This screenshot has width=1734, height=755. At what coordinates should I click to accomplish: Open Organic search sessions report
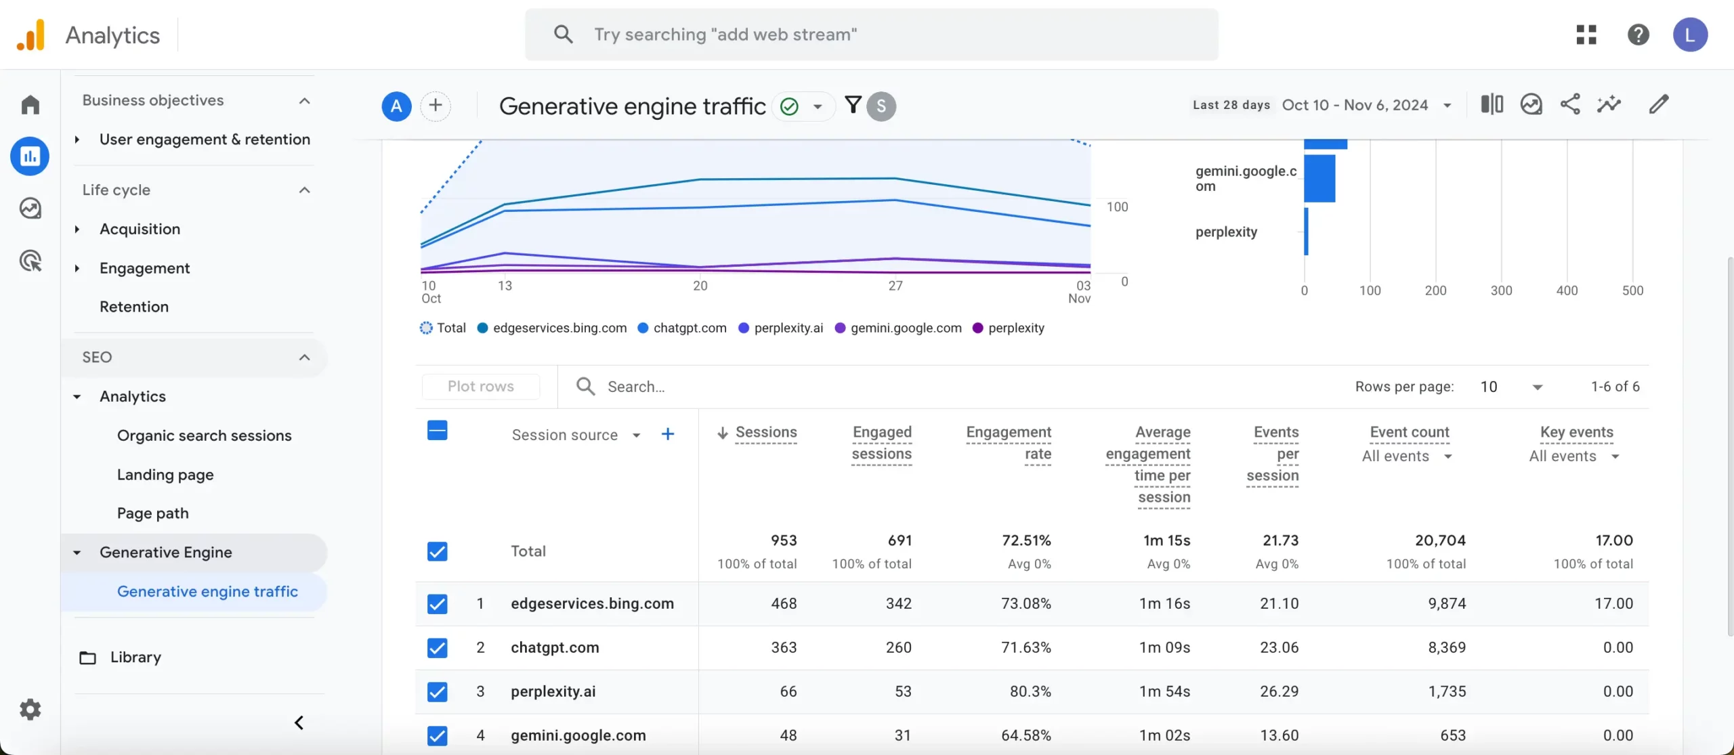[x=205, y=435]
